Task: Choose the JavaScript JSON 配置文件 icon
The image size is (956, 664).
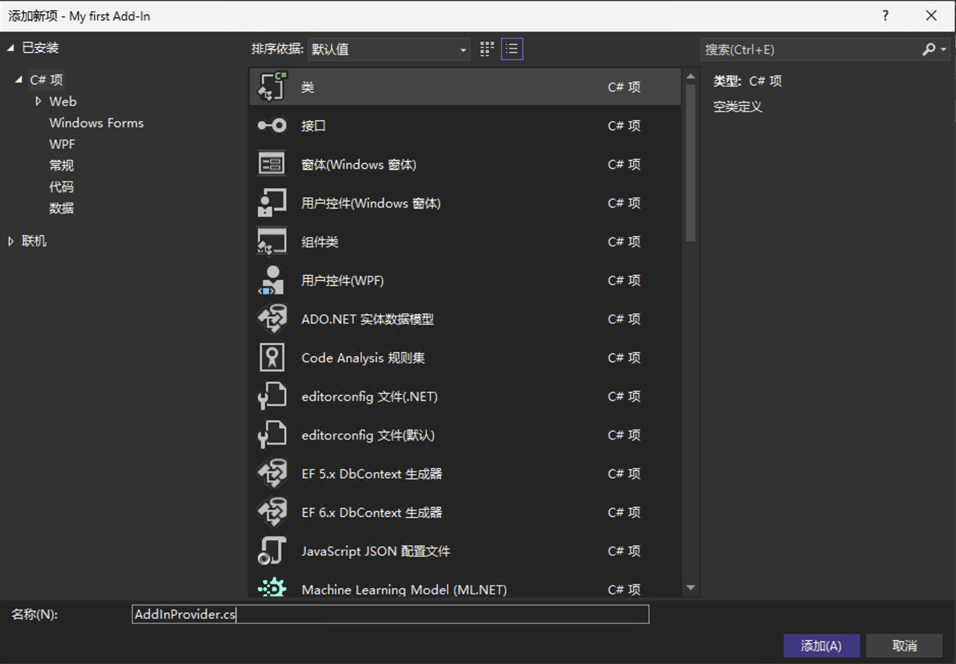Action: [272, 550]
